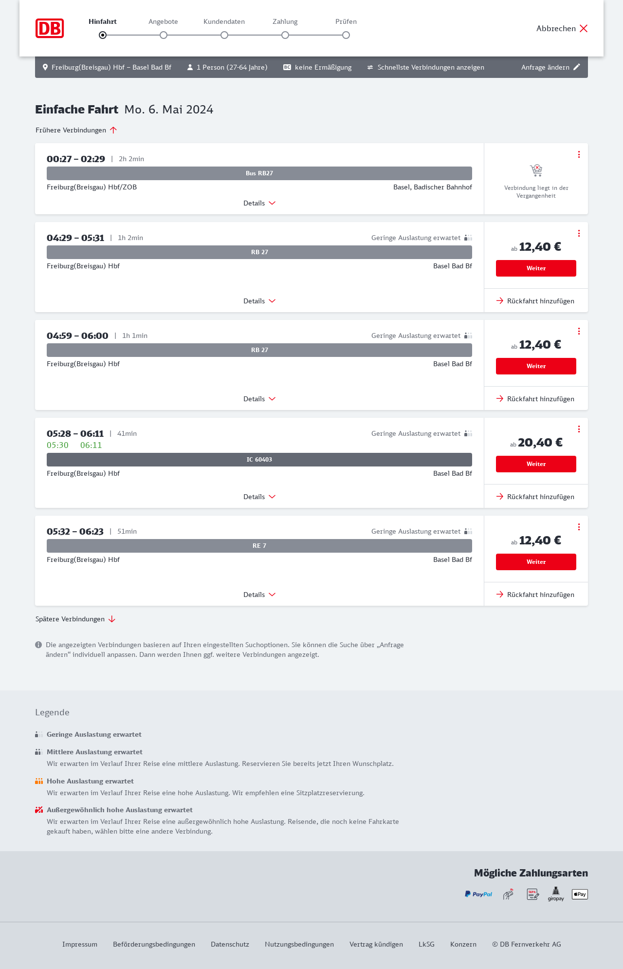
Task: Click the red X cancel icon
Action: 584,28
